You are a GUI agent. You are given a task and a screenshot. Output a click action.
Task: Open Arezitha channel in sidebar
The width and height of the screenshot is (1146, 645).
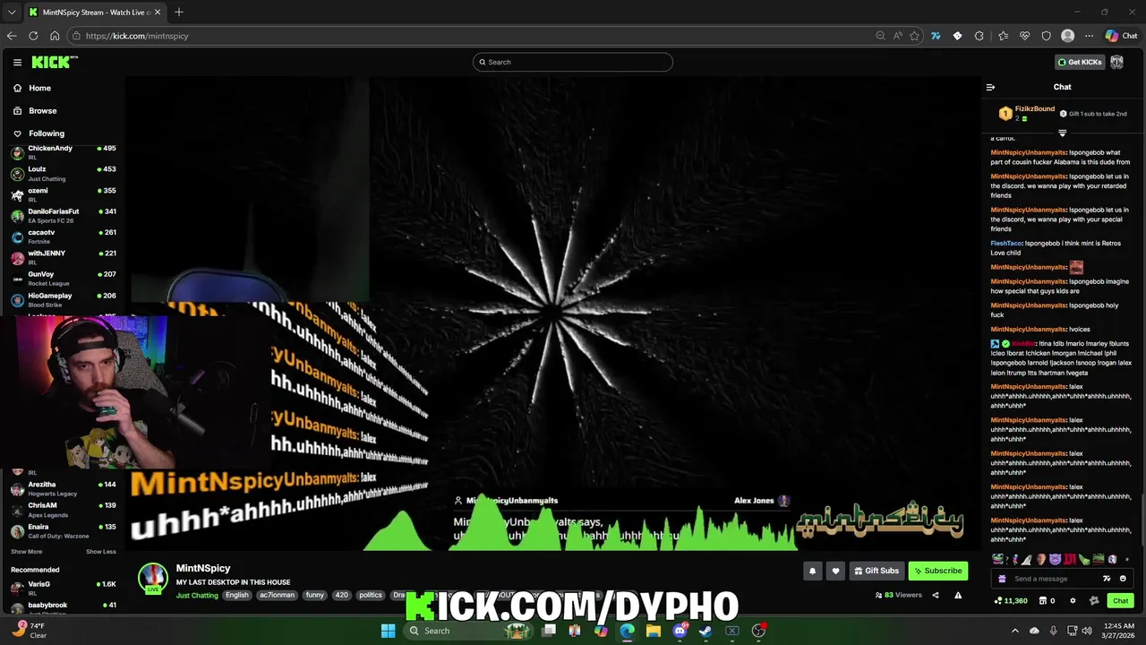63,488
